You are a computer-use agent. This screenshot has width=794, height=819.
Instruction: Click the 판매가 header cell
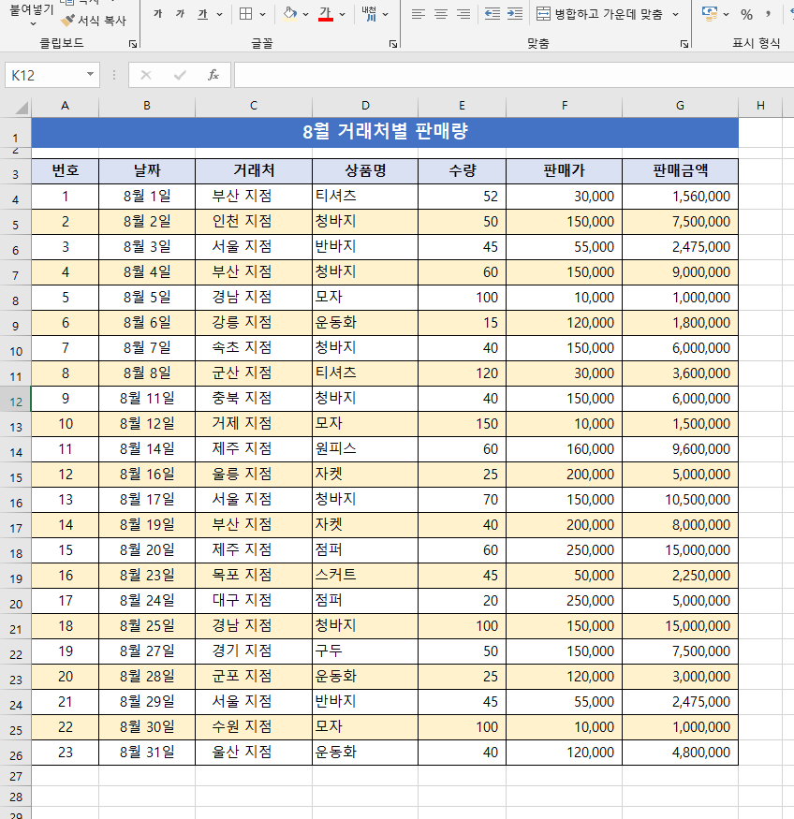565,170
